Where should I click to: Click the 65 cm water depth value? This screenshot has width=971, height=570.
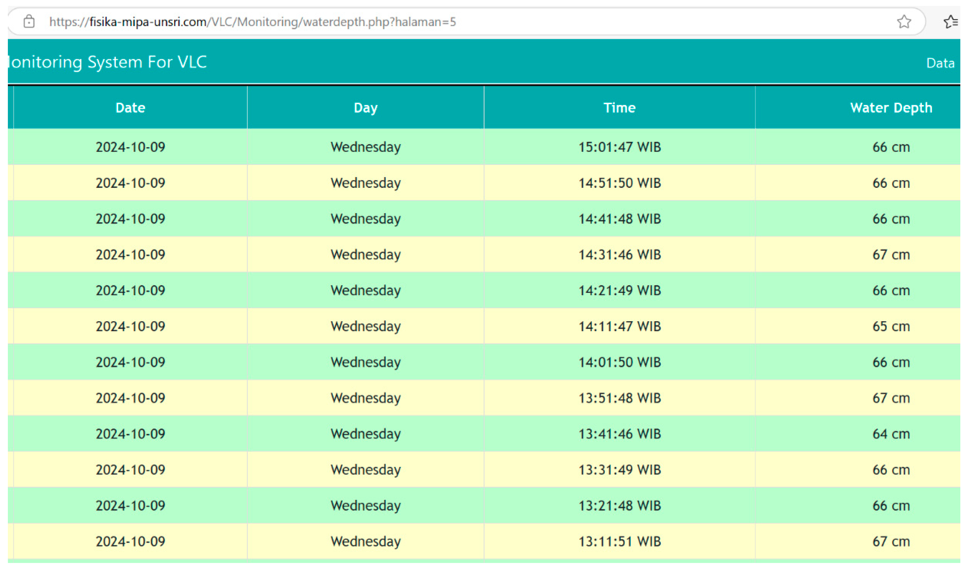click(891, 326)
